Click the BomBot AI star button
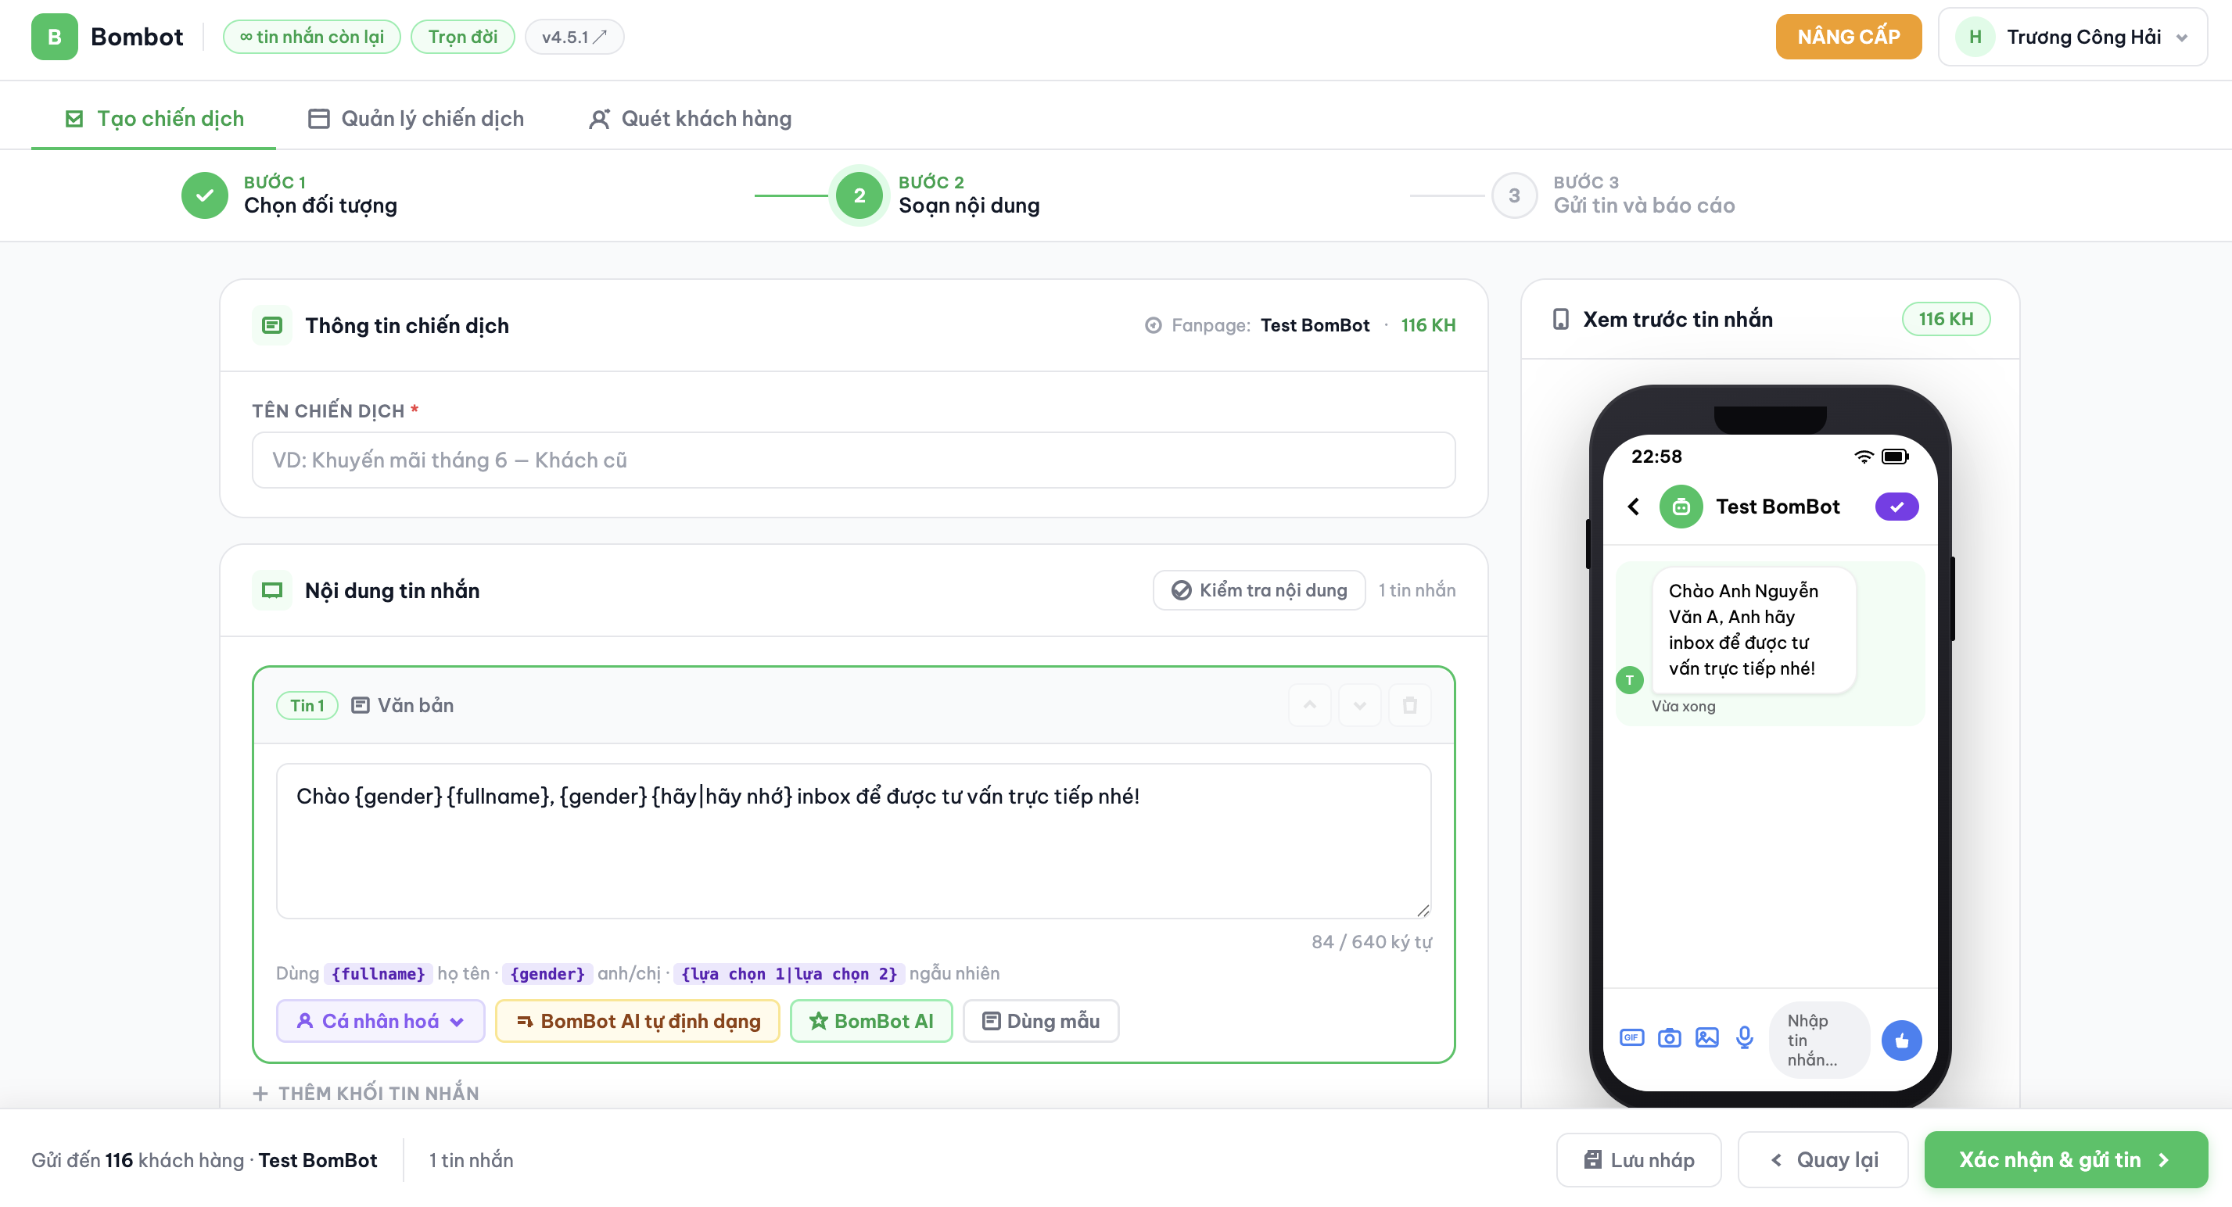Image resolution: width=2232 pixels, height=1207 pixels. click(870, 1021)
